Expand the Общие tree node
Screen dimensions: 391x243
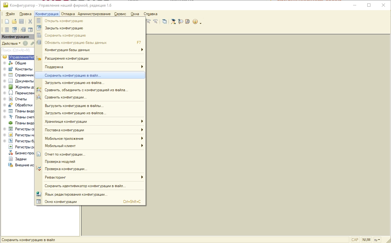pos(4,63)
